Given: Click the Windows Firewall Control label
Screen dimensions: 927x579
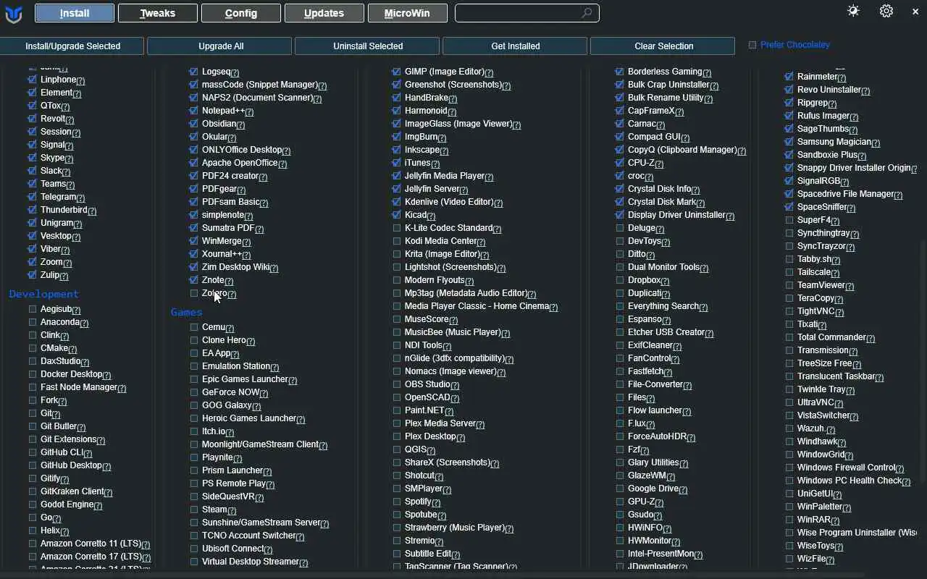Looking at the screenshot, I should click(x=846, y=468).
